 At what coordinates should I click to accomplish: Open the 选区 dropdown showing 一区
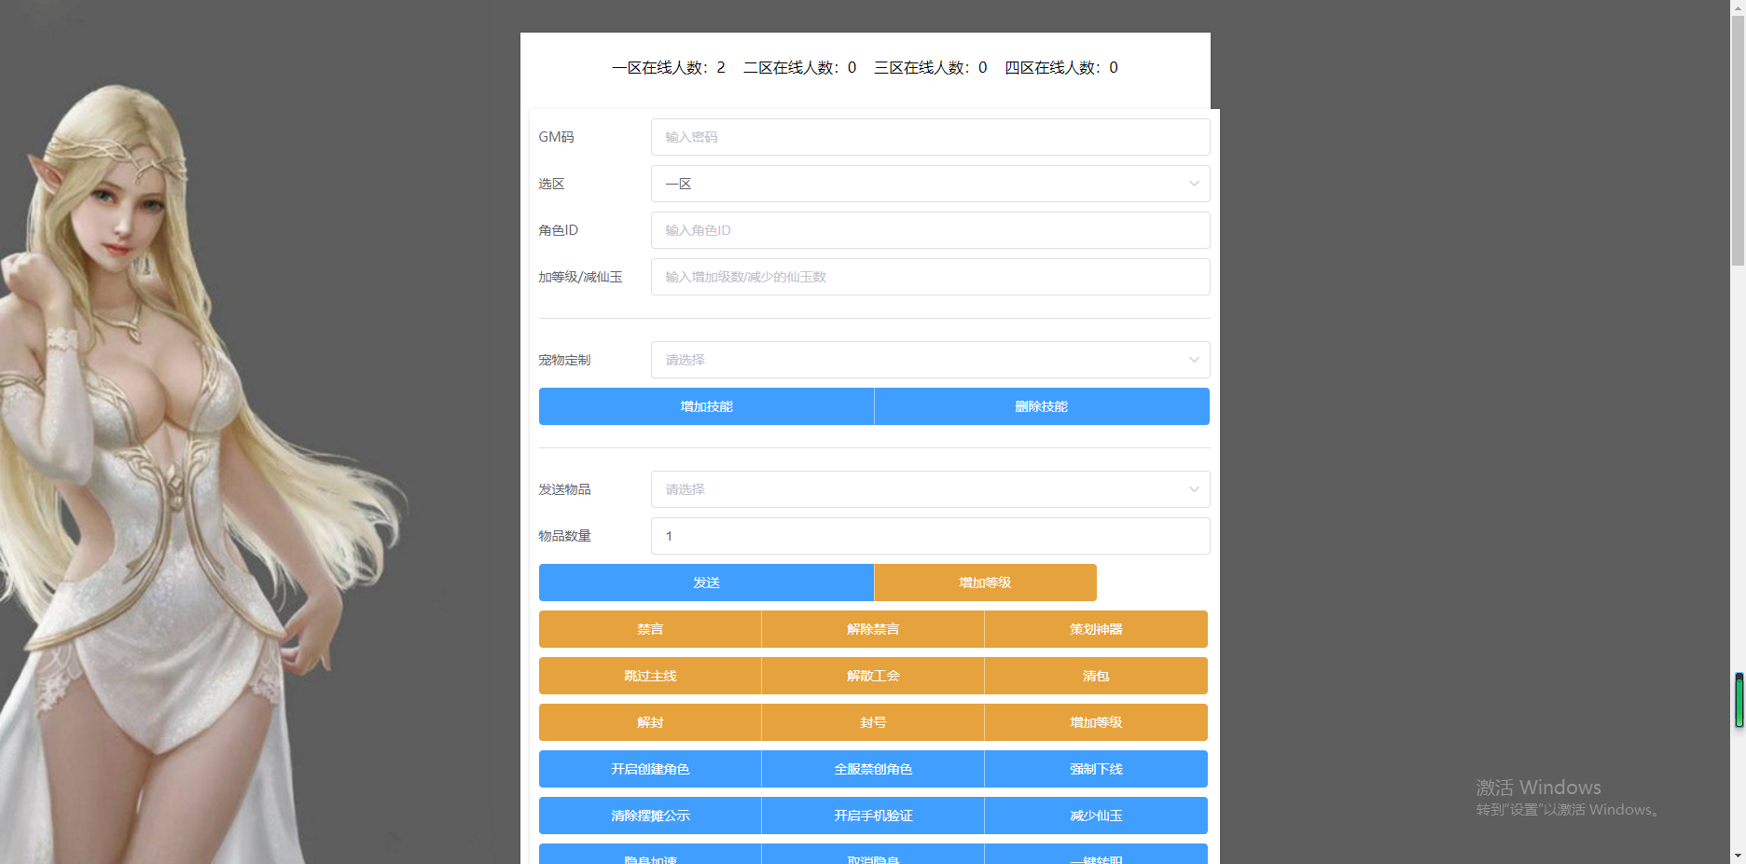(x=930, y=184)
